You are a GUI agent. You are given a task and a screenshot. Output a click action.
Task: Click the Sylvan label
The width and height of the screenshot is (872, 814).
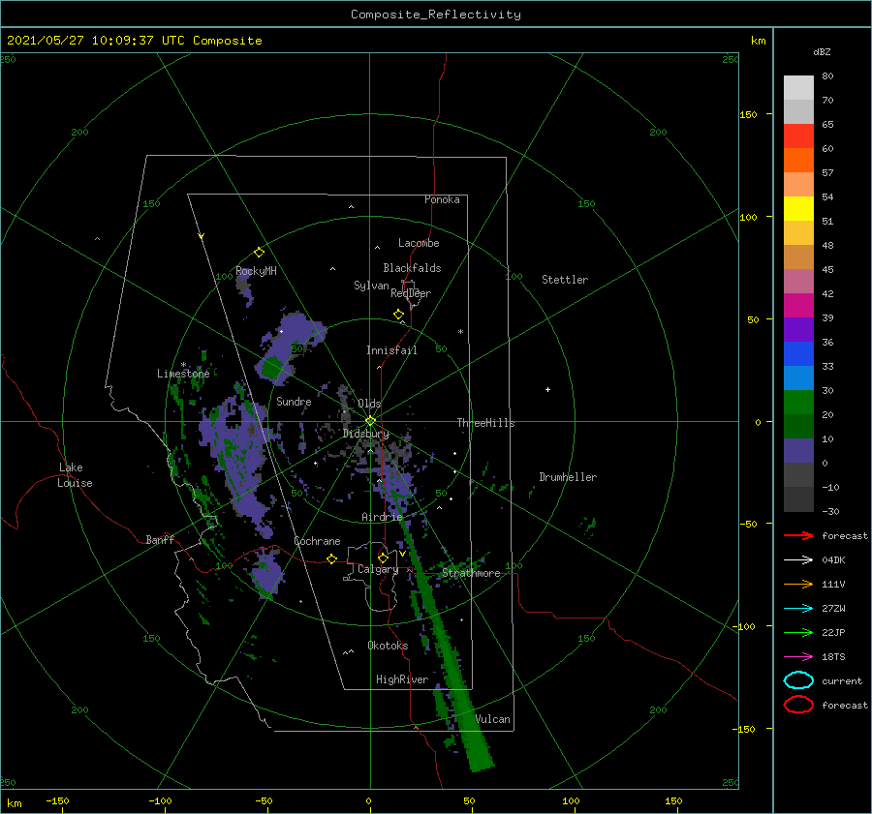pos(371,286)
